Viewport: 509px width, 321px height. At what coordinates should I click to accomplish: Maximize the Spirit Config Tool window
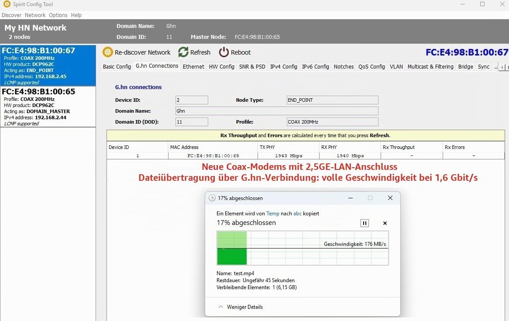[x=482, y=4]
